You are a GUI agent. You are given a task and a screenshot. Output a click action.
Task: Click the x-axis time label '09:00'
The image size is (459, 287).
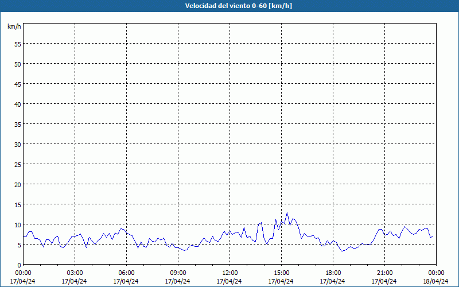tap(178, 273)
